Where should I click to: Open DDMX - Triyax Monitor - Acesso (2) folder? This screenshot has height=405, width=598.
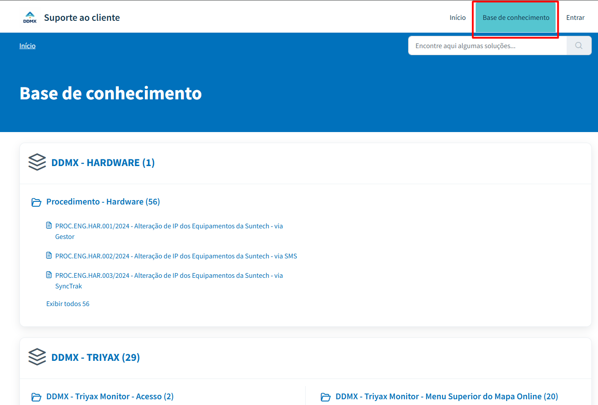(x=110, y=397)
